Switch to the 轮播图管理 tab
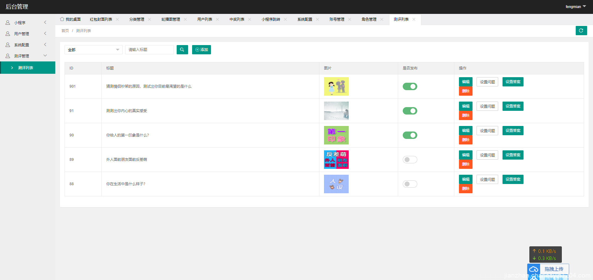The height and width of the screenshot is (280, 593). coord(171,19)
